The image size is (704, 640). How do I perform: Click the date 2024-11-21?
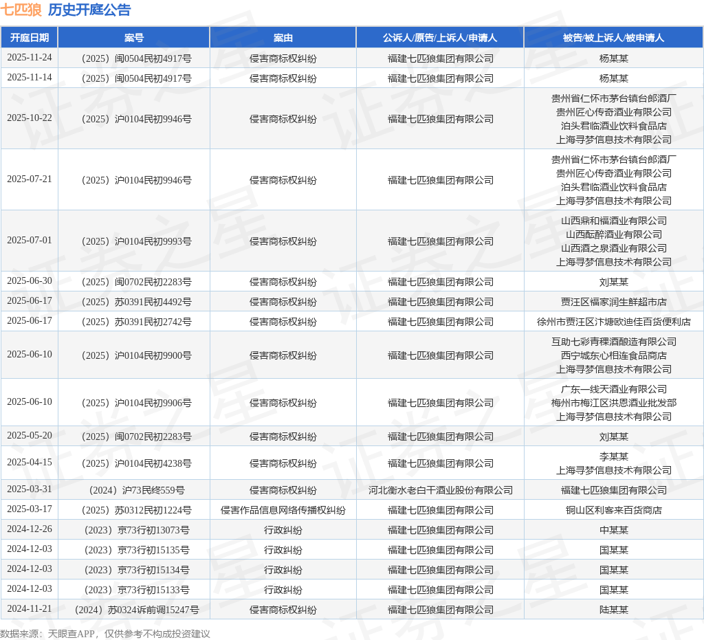pyautogui.click(x=29, y=609)
